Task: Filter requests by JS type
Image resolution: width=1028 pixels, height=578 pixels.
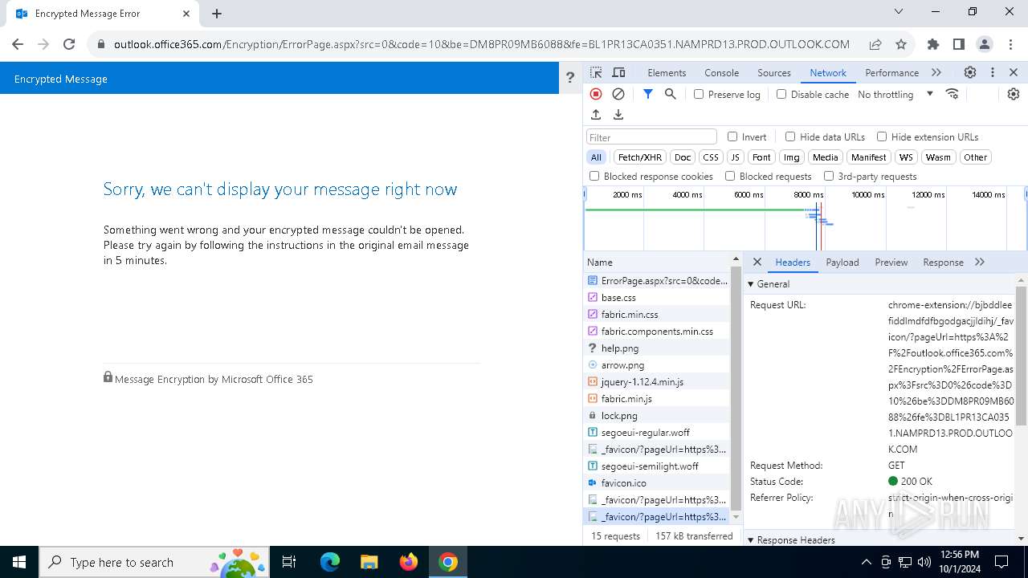Action: pyautogui.click(x=736, y=157)
